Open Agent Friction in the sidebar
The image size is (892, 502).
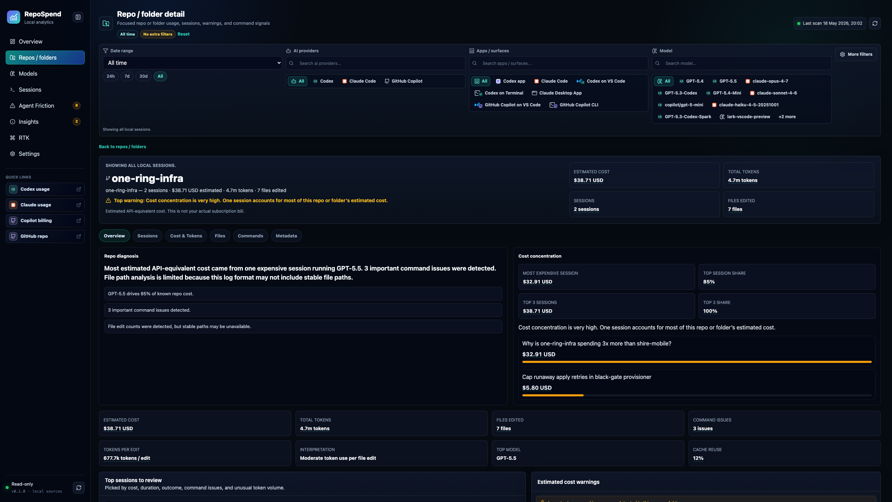pyautogui.click(x=45, y=106)
